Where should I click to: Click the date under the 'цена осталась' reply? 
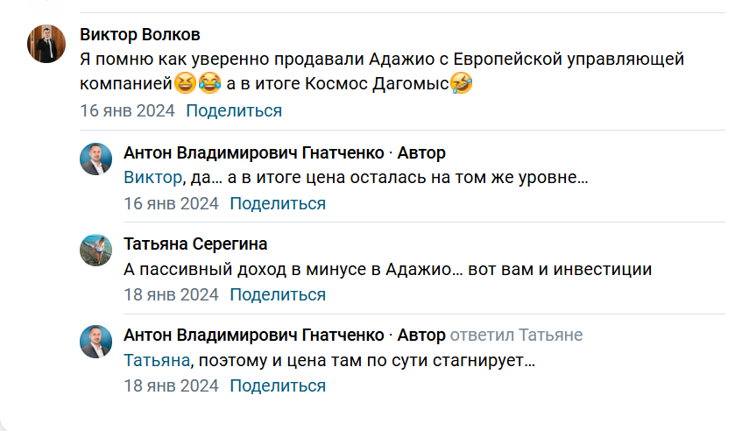(x=171, y=204)
